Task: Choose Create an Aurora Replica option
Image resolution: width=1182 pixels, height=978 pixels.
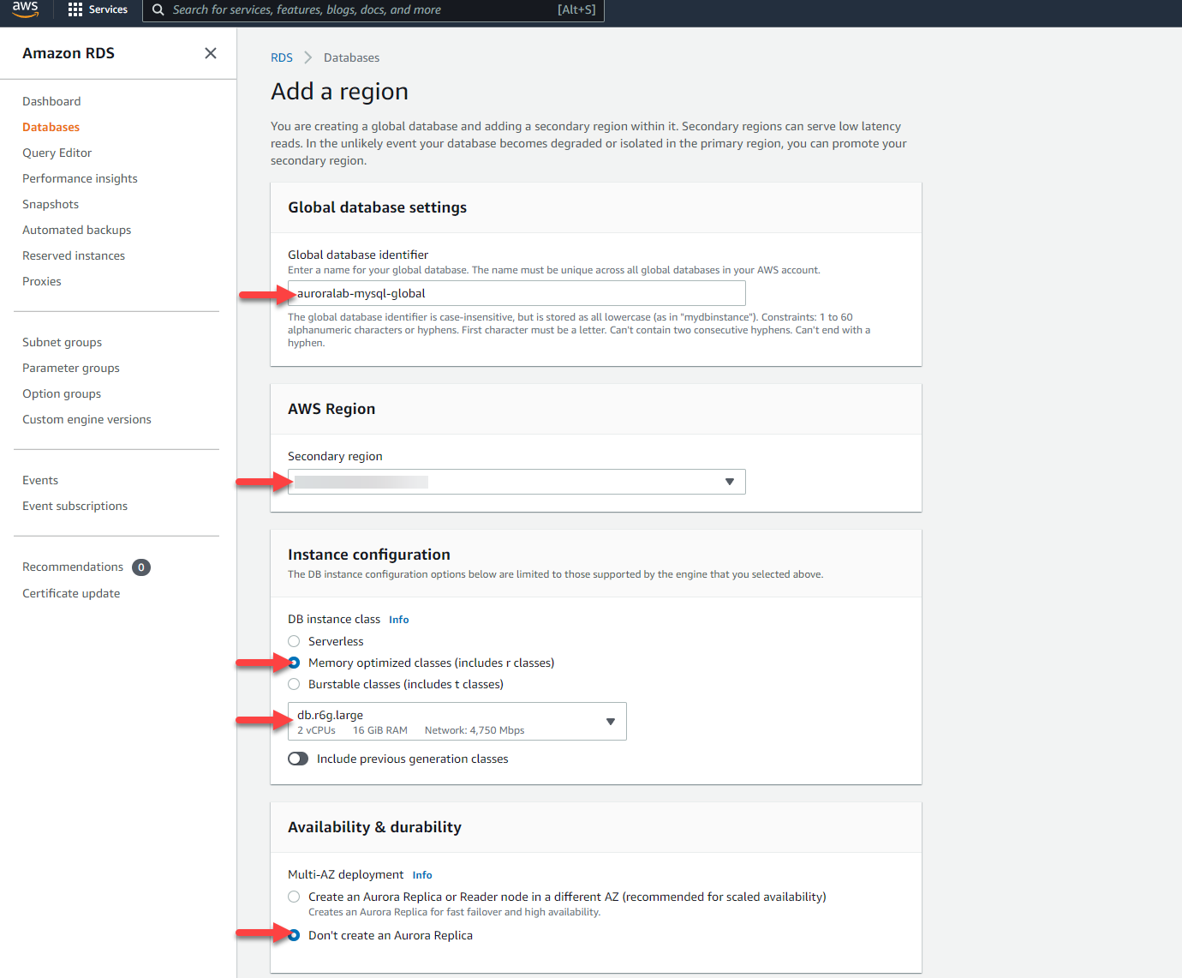Action: (294, 896)
